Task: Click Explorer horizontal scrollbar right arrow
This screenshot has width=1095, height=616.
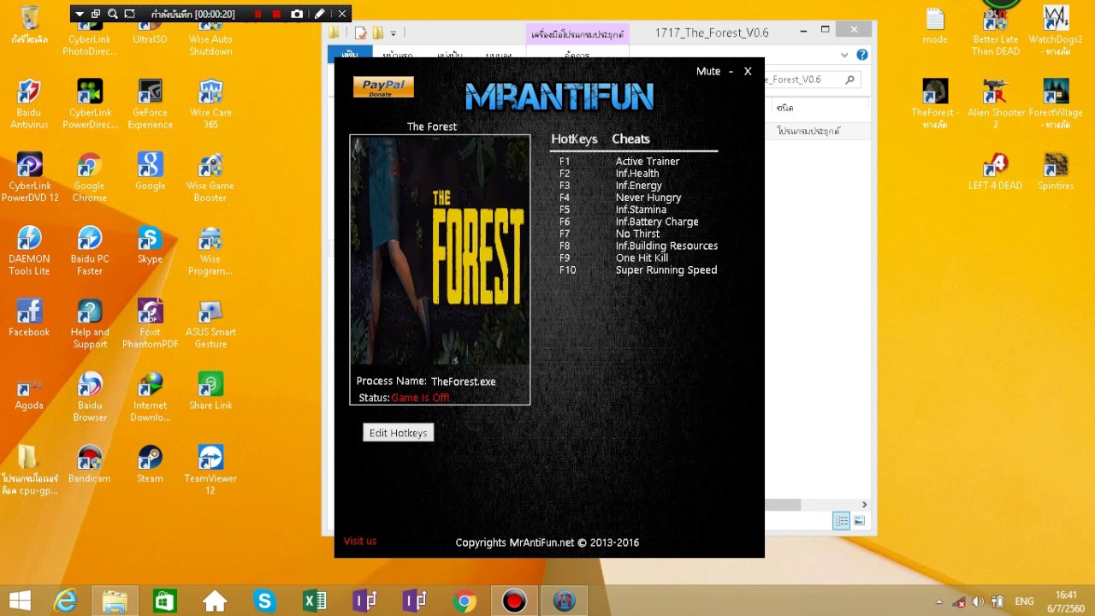Action: point(864,505)
